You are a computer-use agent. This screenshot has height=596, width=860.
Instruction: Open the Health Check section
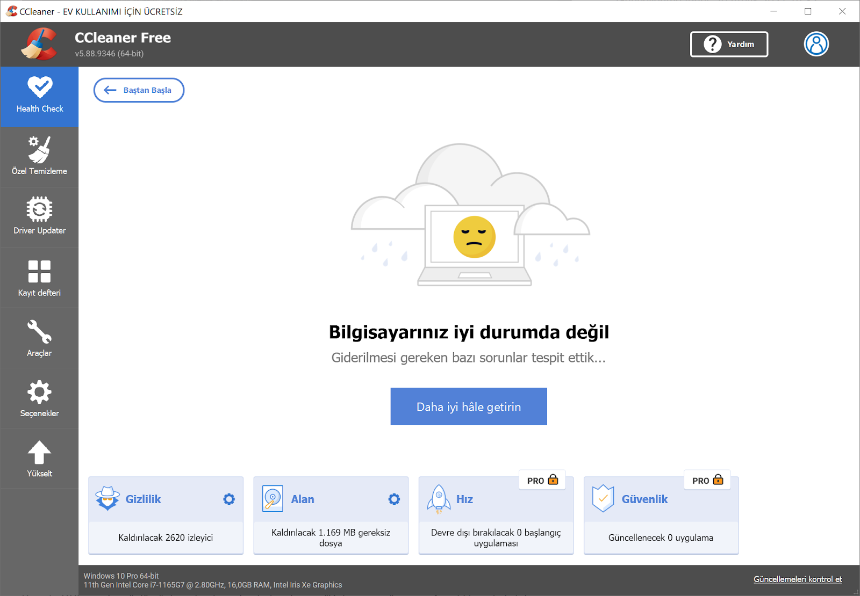[x=39, y=97]
